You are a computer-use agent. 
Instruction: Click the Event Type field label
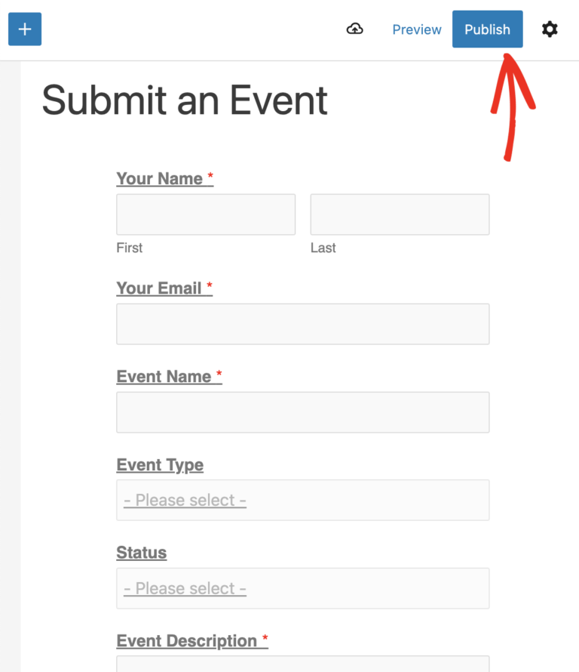point(160,465)
